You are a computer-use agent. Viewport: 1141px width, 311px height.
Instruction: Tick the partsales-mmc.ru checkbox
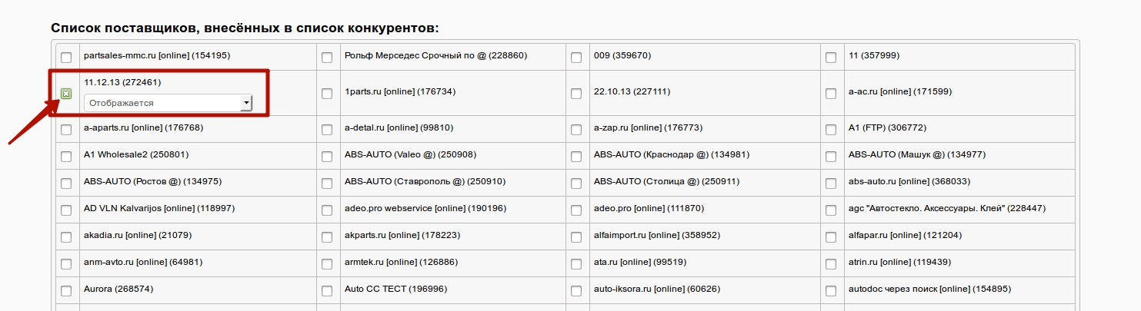66,58
